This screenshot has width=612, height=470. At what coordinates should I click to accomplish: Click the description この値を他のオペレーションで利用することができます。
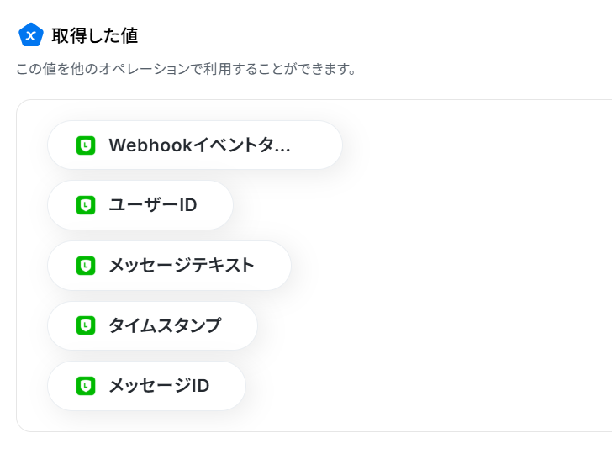186,69
